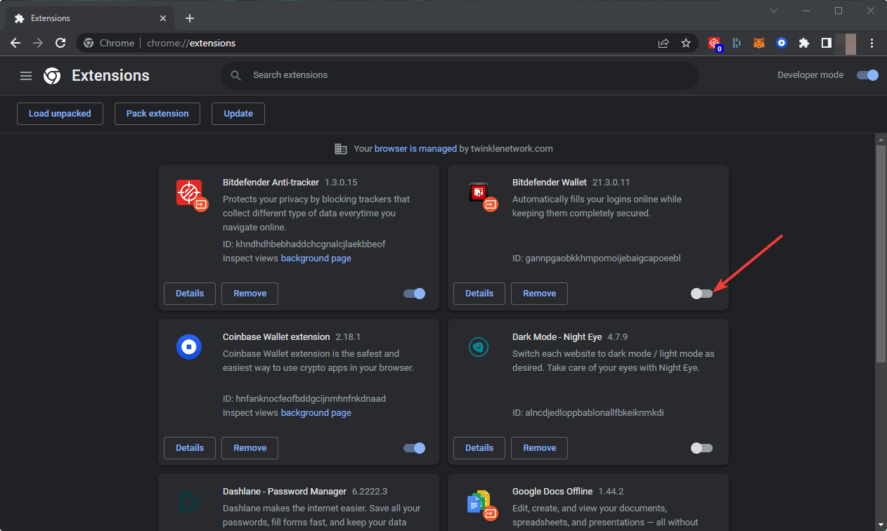Click the Dark Mode Night Eye card icon

479,346
